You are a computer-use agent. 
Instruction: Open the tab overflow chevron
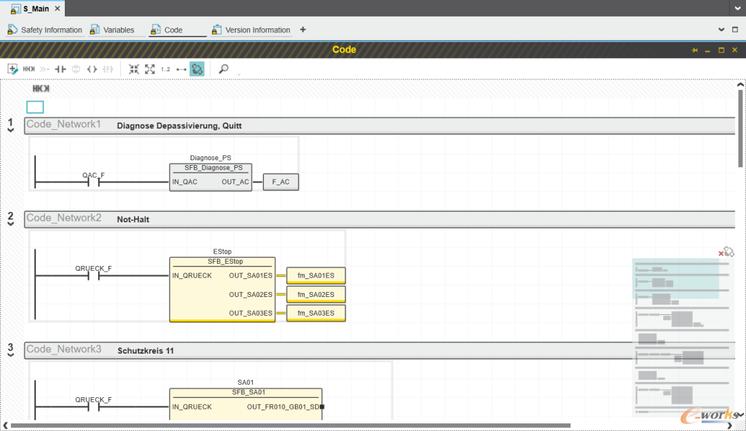tap(721, 30)
